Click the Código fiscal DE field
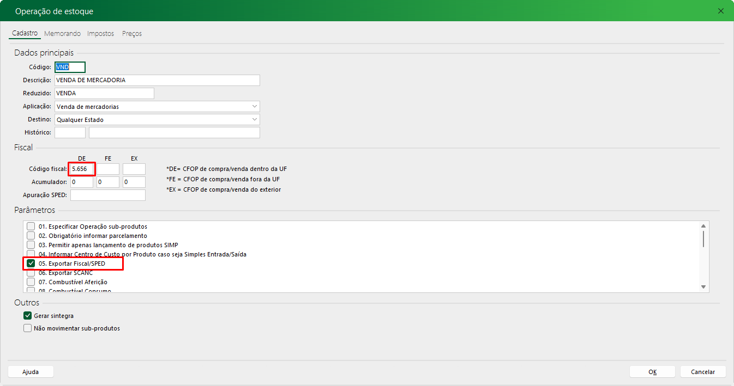This screenshot has width=734, height=386. (82, 169)
